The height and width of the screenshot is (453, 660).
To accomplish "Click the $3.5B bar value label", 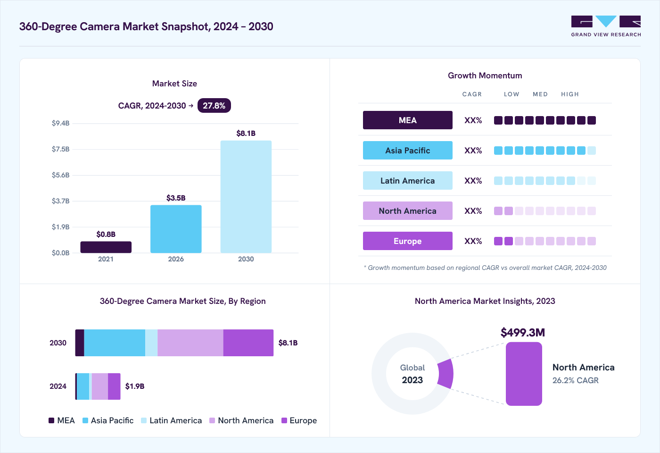I will pos(176,198).
